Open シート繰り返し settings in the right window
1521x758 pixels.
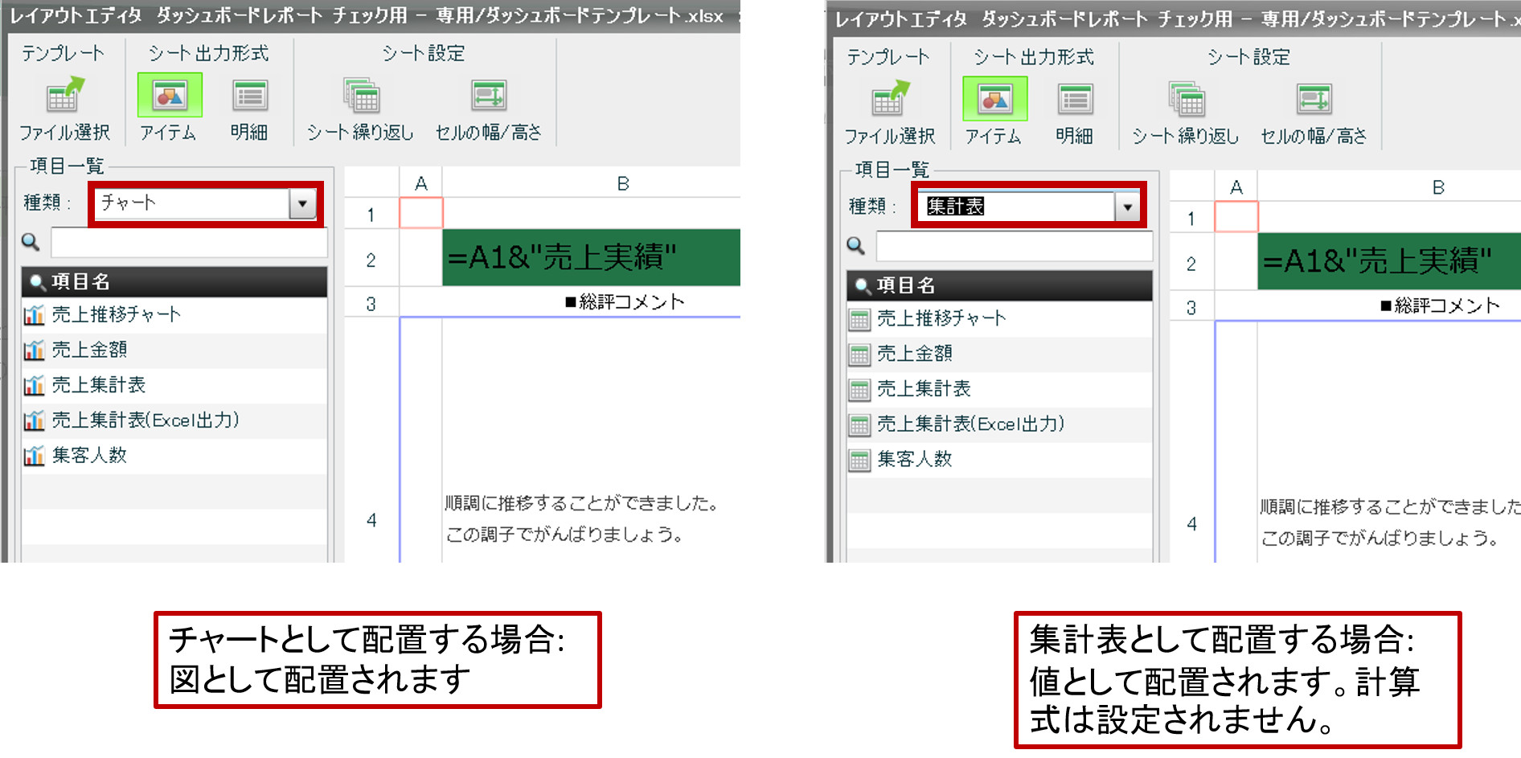click(x=1186, y=100)
